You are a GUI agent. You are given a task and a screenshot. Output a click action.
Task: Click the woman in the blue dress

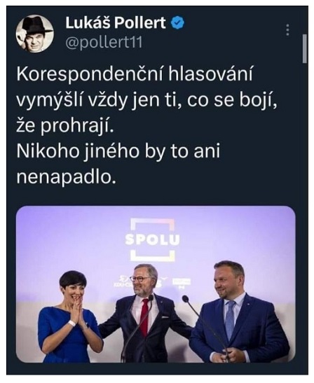[x=69, y=317]
